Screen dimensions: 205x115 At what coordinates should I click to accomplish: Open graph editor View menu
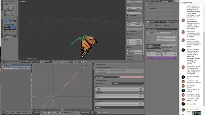click(x=8, y=112)
